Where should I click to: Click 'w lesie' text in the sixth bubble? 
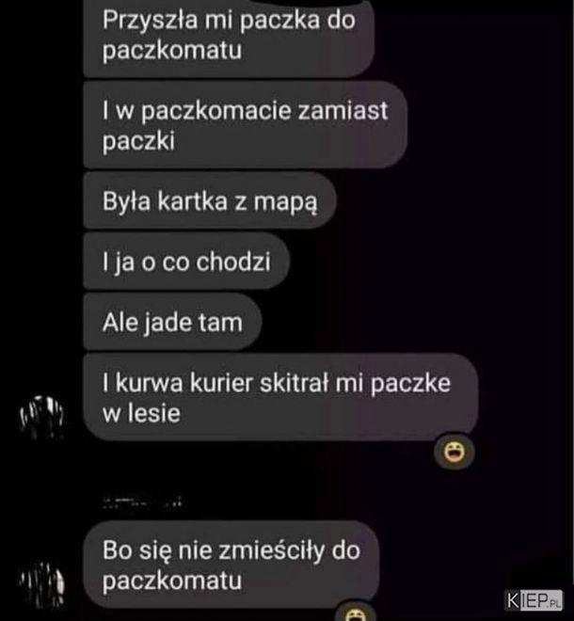coord(141,413)
